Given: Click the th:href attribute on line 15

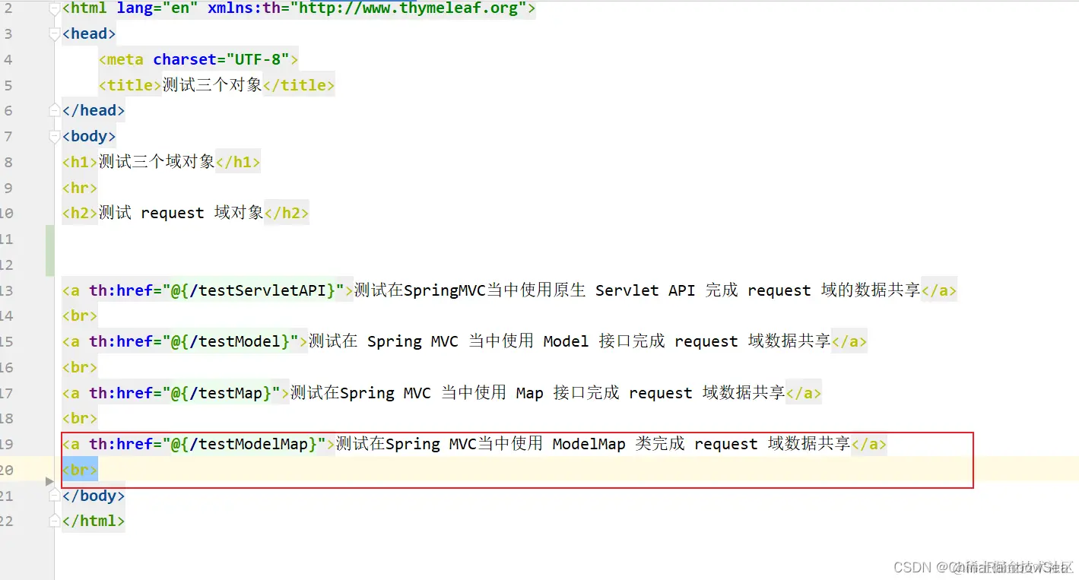Looking at the screenshot, I should point(121,341).
